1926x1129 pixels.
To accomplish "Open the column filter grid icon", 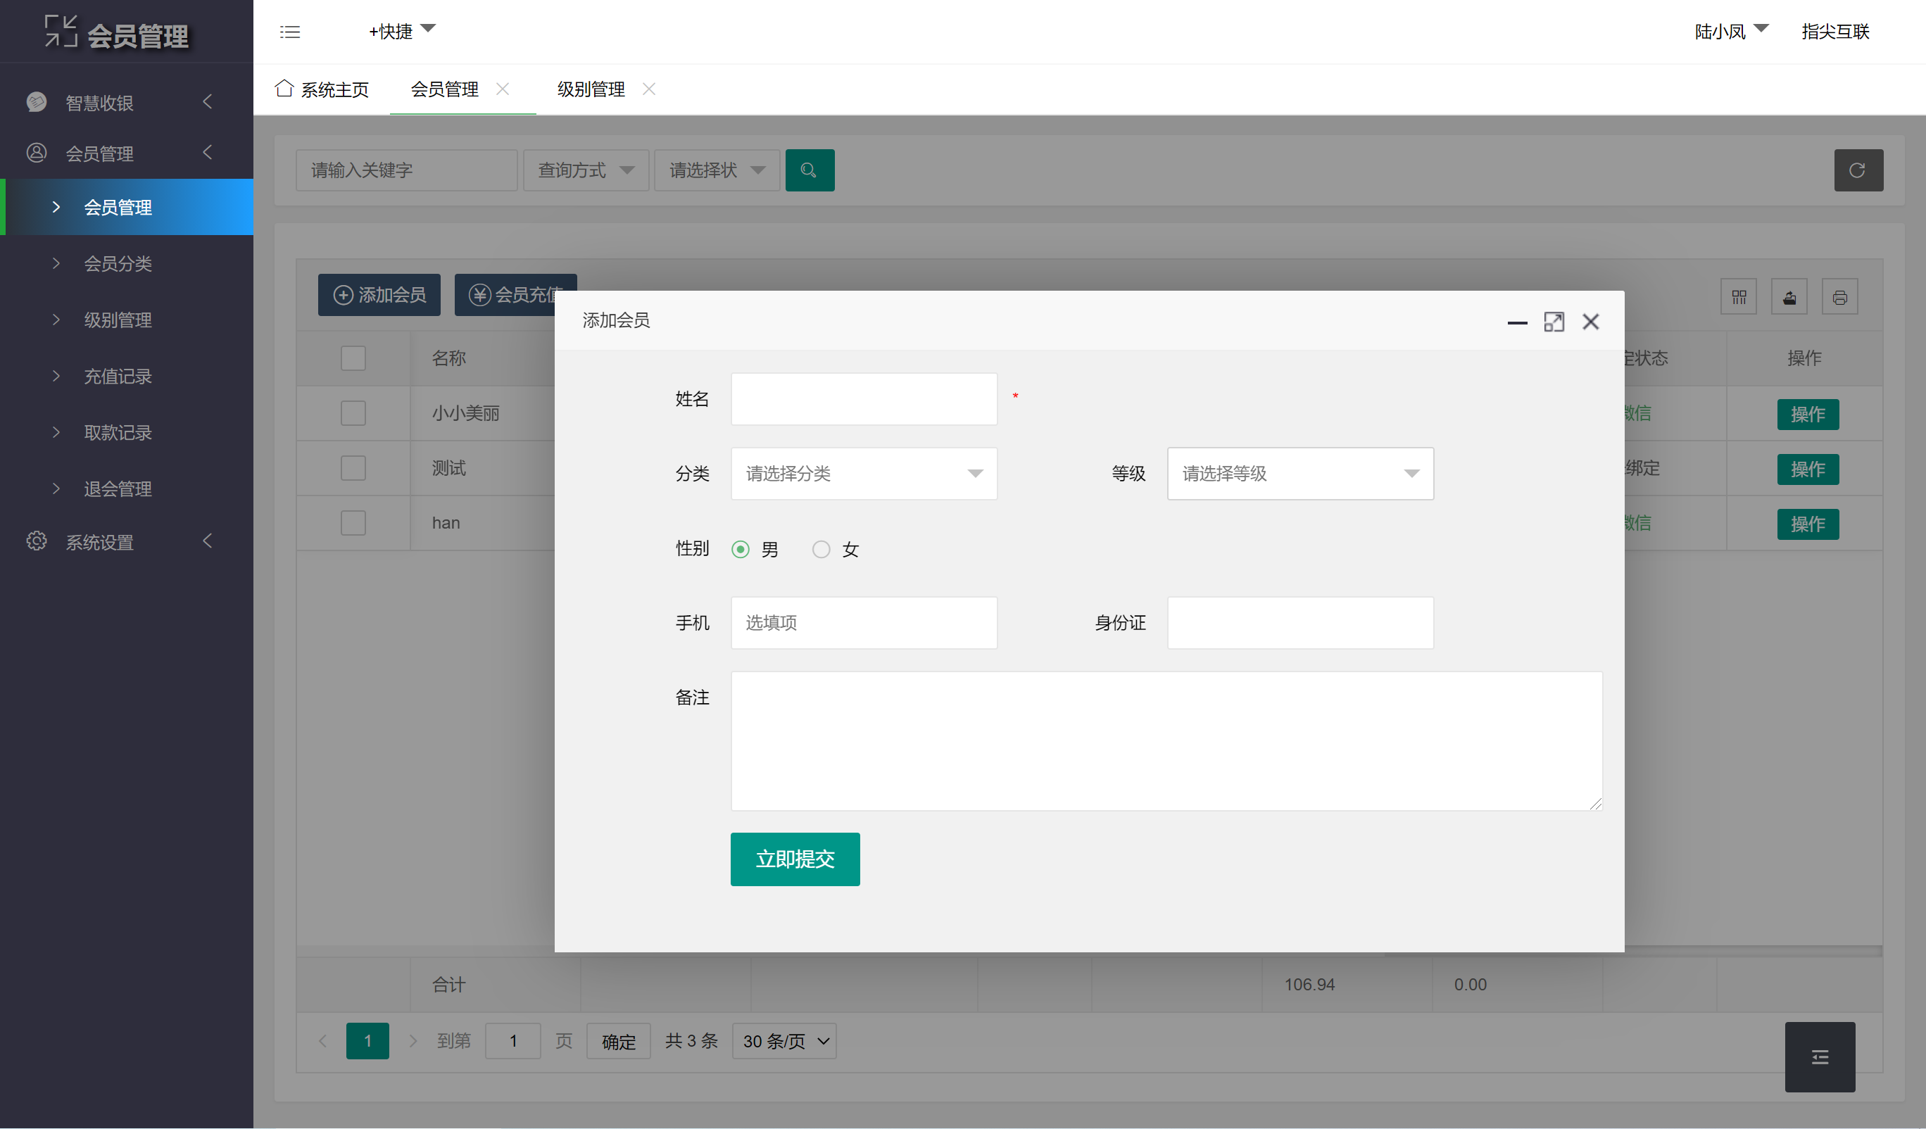I will 1739,296.
